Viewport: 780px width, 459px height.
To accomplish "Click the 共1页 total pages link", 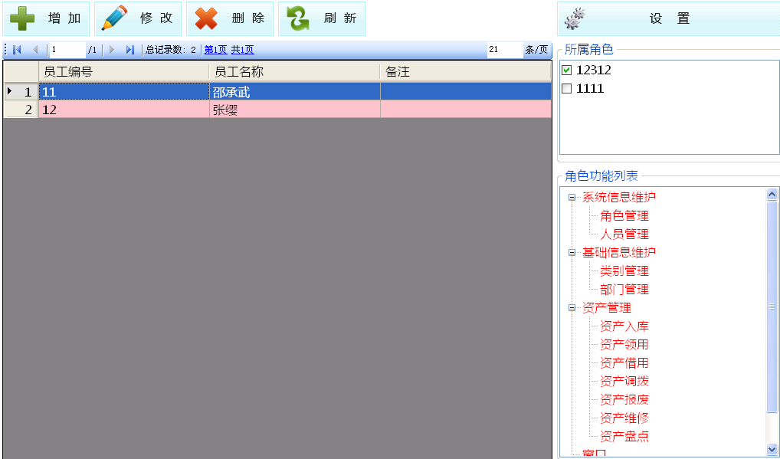I will pos(242,50).
